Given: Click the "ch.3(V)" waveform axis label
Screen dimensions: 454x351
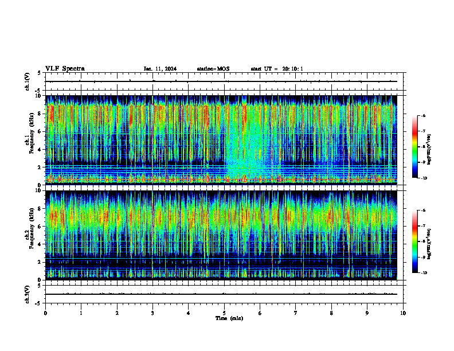Looking at the screenshot, I should [x=27, y=294].
